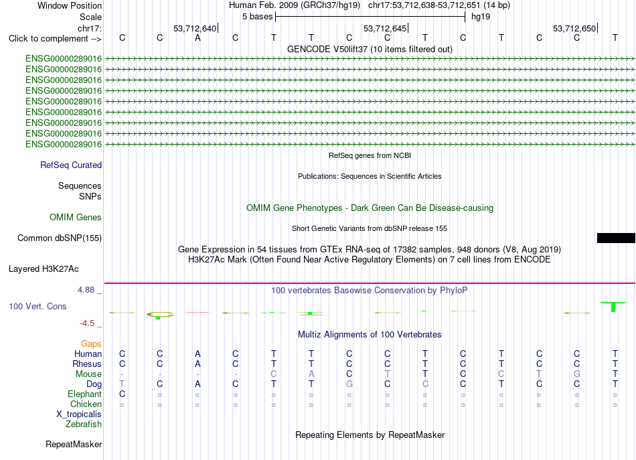Screen dimensions: 636x460
Task: Select the 53,712,640 ruler position marker
Action: [195, 28]
